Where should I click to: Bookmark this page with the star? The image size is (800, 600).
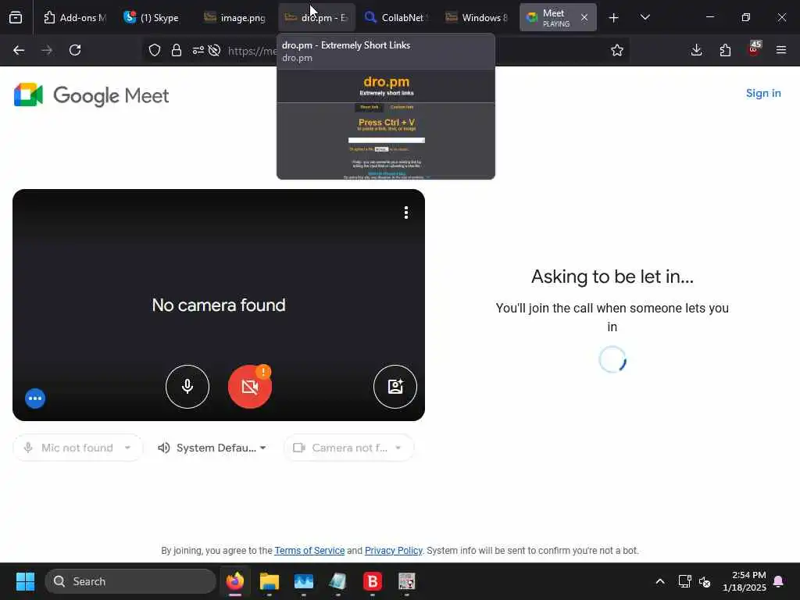click(617, 50)
